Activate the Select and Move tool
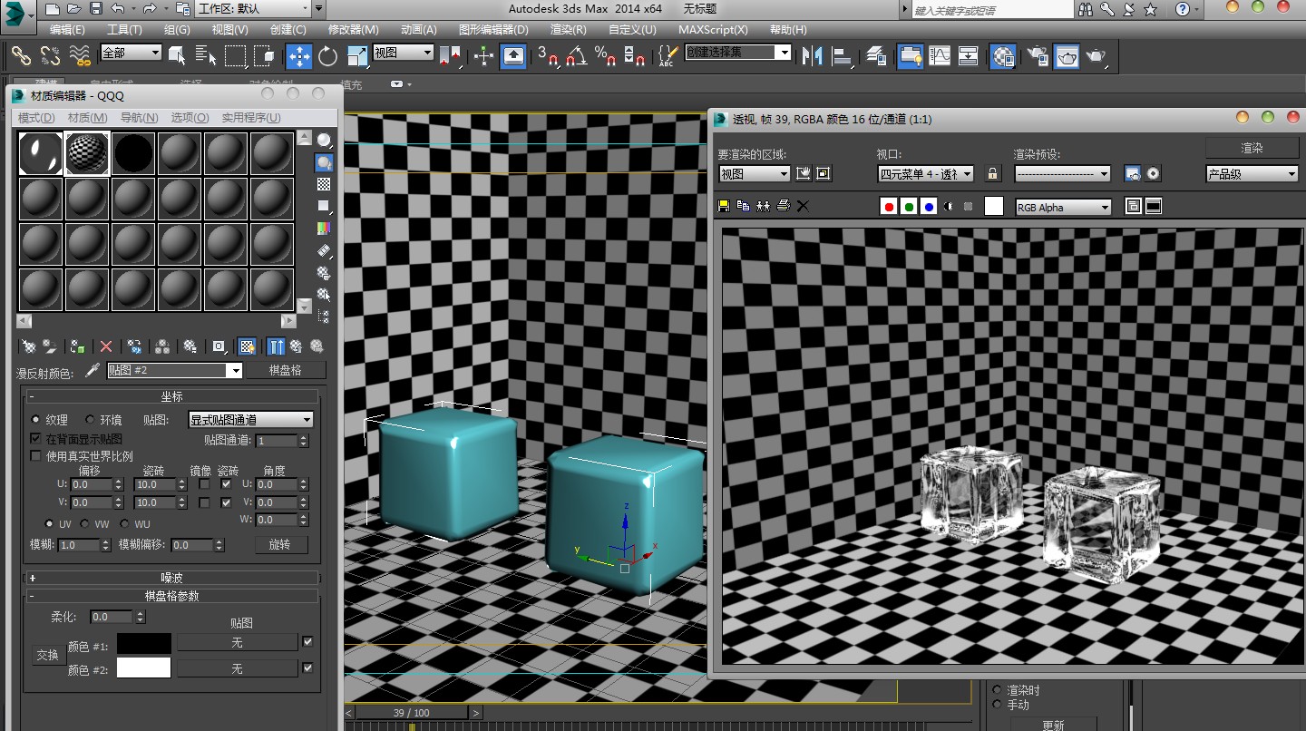The width and height of the screenshot is (1306, 731). [x=299, y=56]
